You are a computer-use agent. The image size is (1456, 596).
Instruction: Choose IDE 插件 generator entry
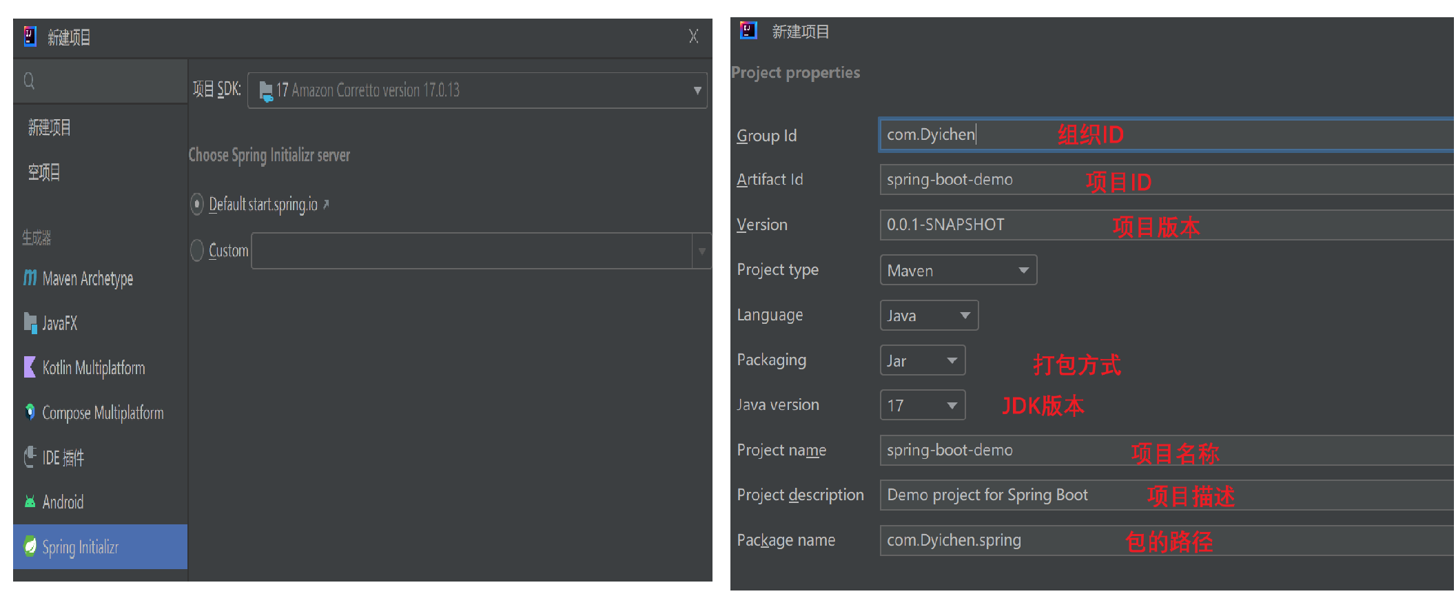tap(100, 458)
